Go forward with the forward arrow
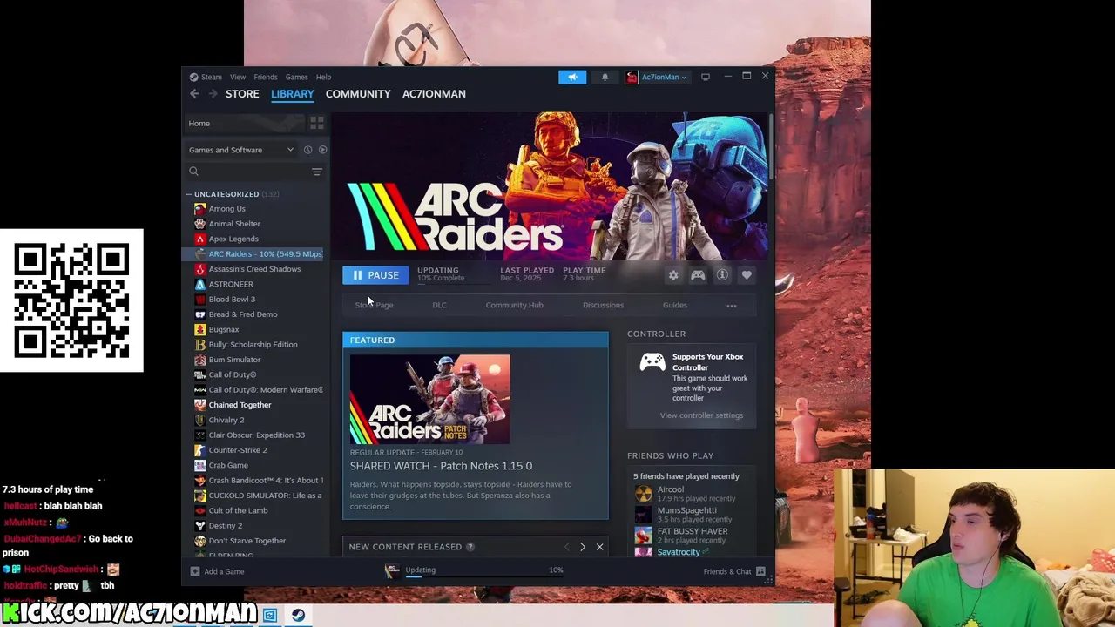 tap(213, 93)
